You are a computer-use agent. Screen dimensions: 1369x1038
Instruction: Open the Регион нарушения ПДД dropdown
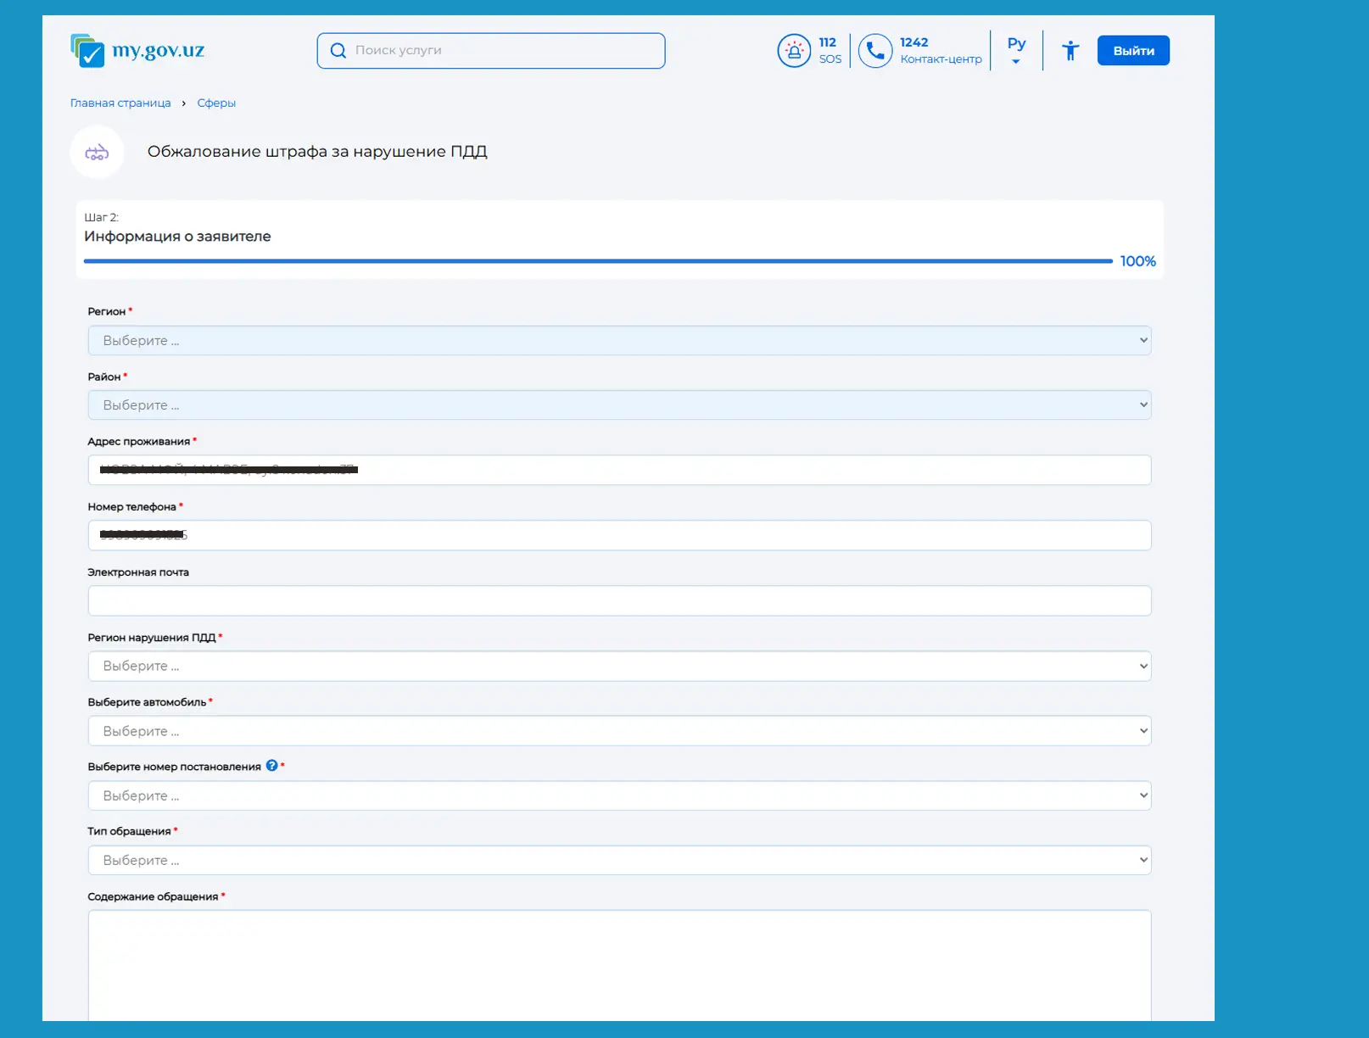[619, 666]
